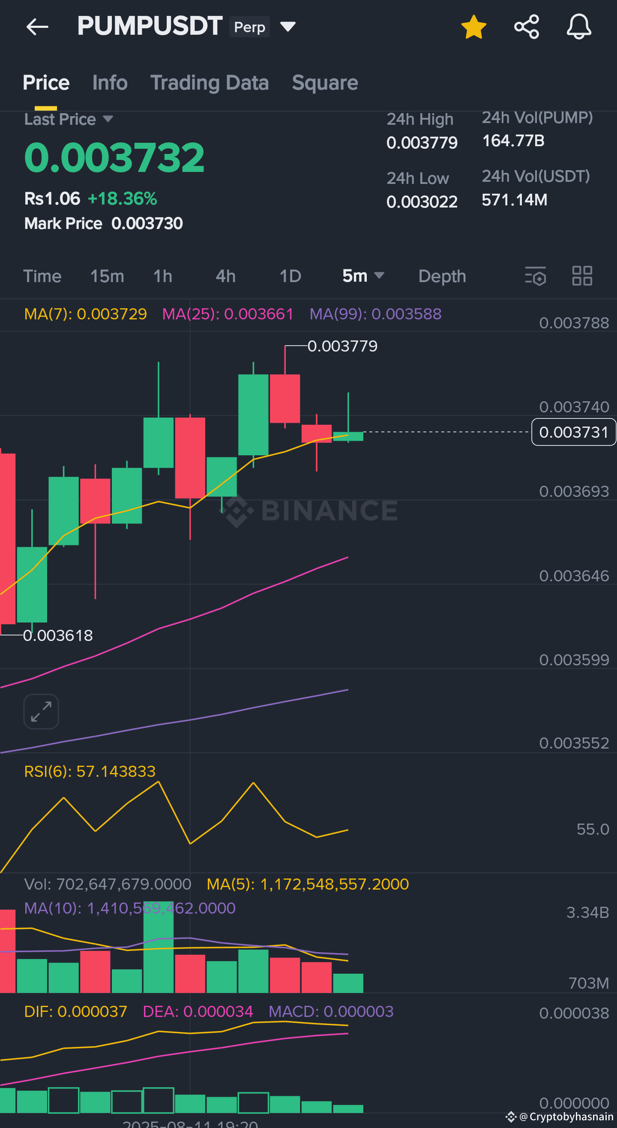Tap the back arrow icon

[37, 27]
